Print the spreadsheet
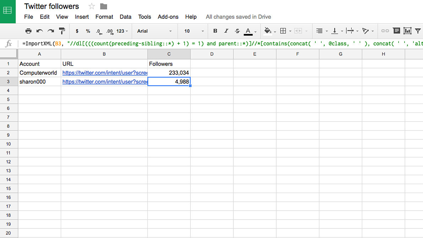 click(x=28, y=31)
